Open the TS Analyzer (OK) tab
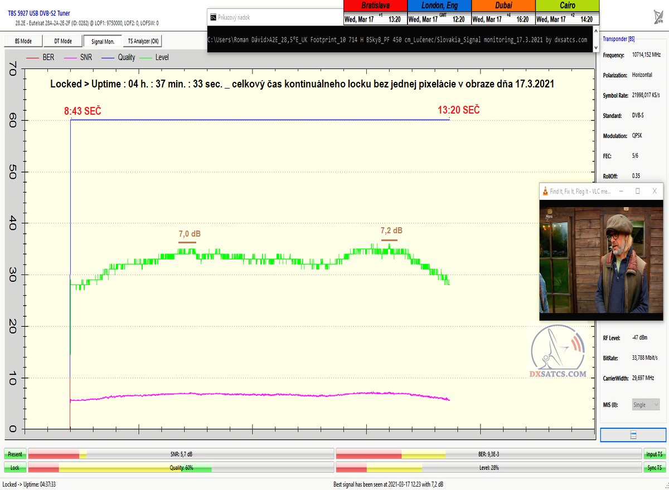Viewport: 669px width, 490px height. point(143,41)
